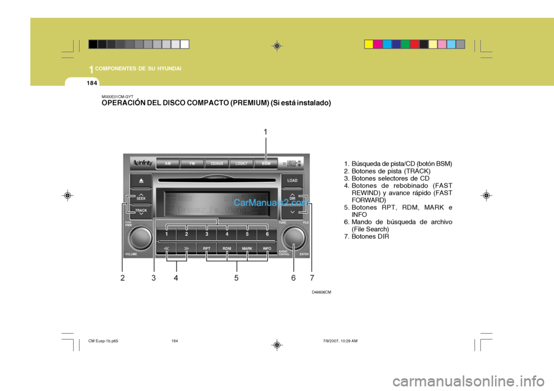This screenshot has height=391, width=554.
Task: Hit the fast rewind double-arrow button
Action: click(166, 249)
